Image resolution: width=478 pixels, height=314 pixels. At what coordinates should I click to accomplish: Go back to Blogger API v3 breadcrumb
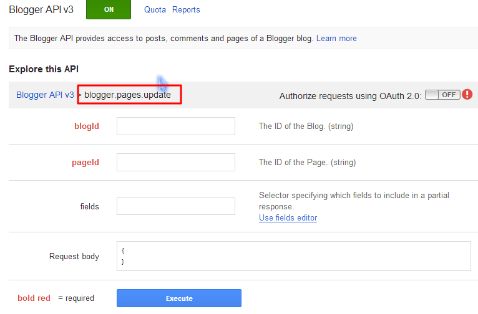[45, 95]
